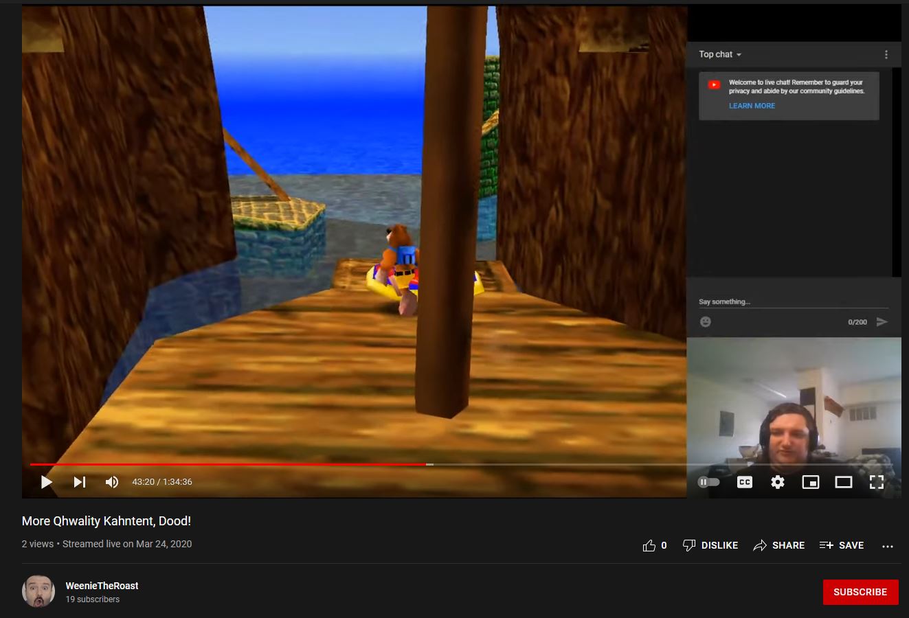Open video settings gear

[778, 482]
